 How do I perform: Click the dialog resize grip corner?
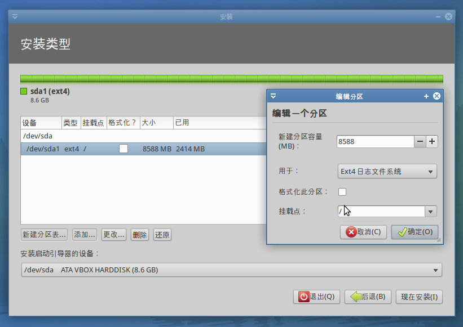[439, 240]
